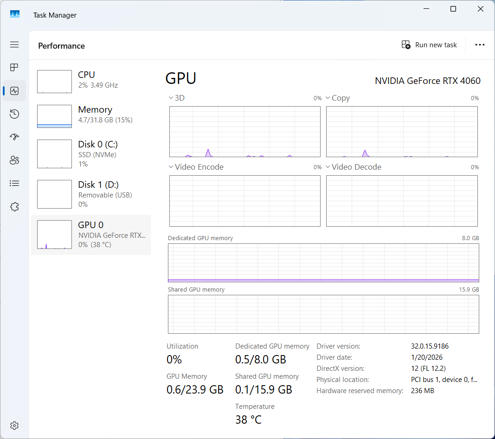Open the Startup apps page icon
The width and height of the screenshot is (495, 439).
click(x=14, y=137)
